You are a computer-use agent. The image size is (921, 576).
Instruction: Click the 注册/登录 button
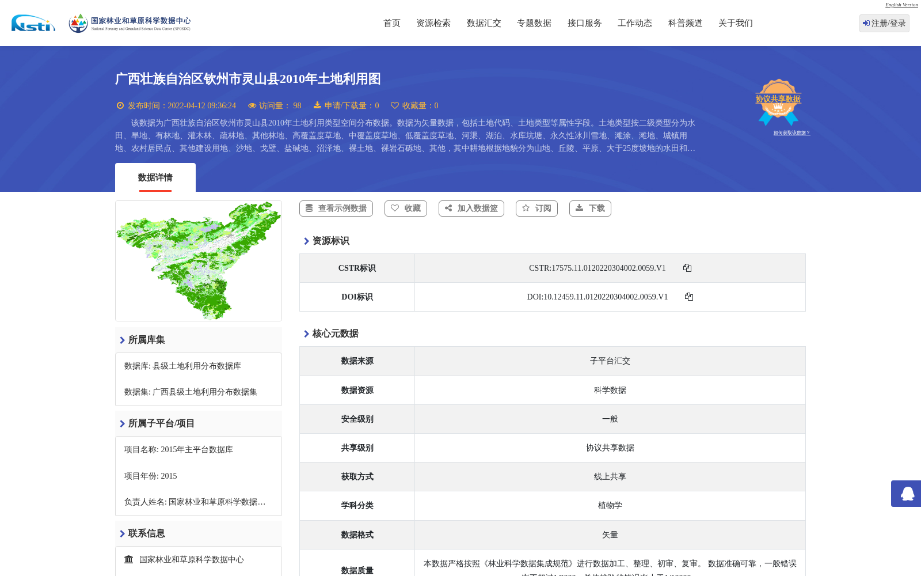tap(884, 23)
